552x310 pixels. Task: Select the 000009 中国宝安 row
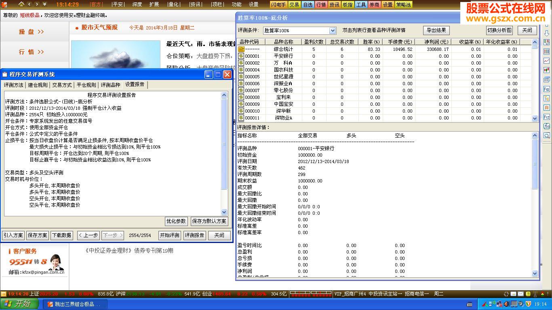point(384,104)
